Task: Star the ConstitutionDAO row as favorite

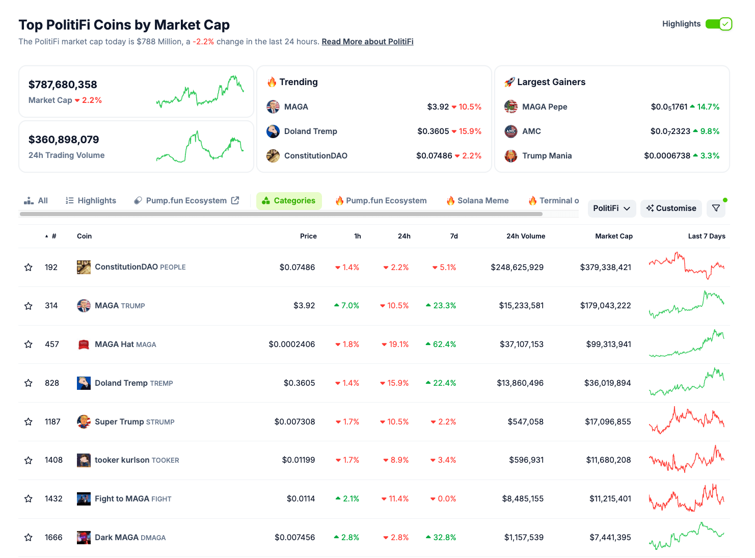Action: pyautogui.click(x=29, y=267)
